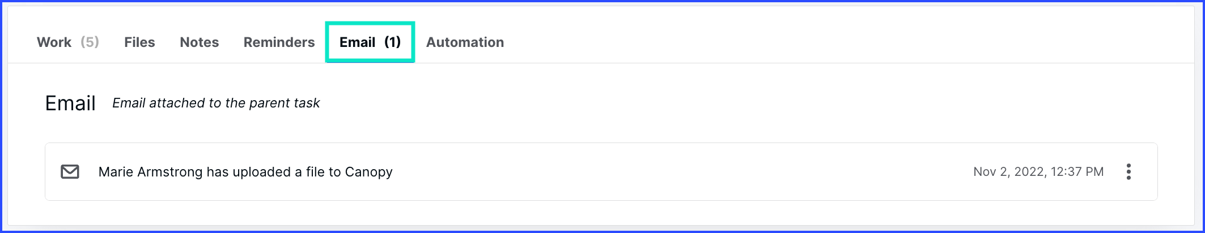Open the Marie Armstrong uploaded file email
This screenshot has height=233, width=1205.
245,172
